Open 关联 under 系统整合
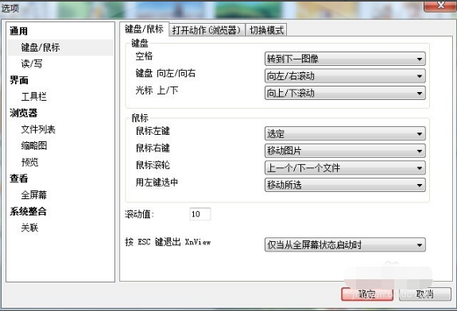The image size is (457, 311). [x=29, y=228]
